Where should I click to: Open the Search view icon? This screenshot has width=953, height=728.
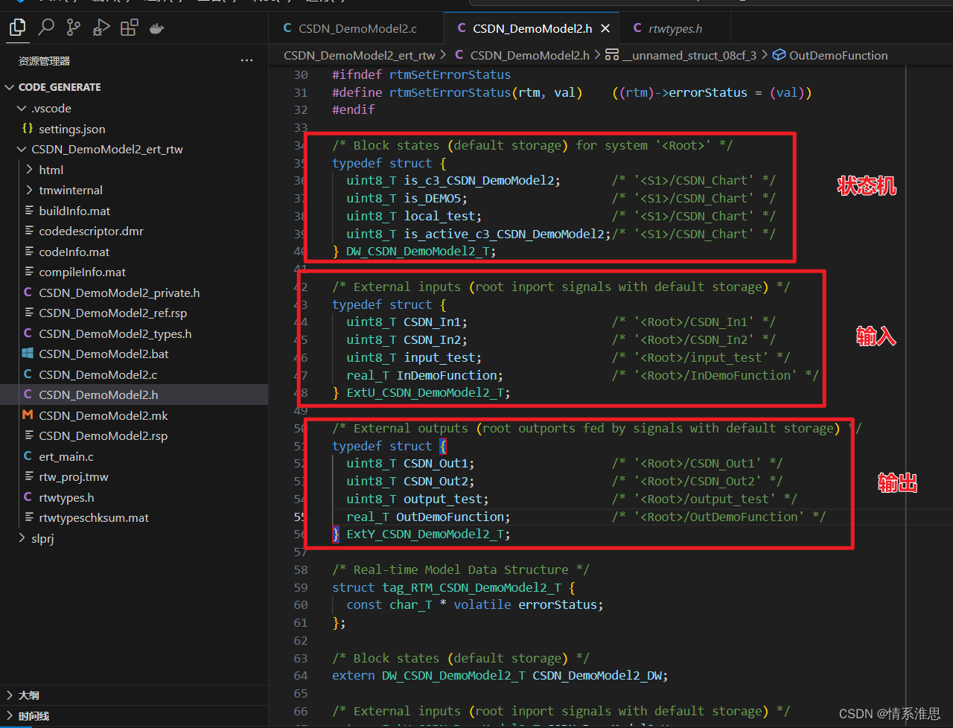point(46,28)
